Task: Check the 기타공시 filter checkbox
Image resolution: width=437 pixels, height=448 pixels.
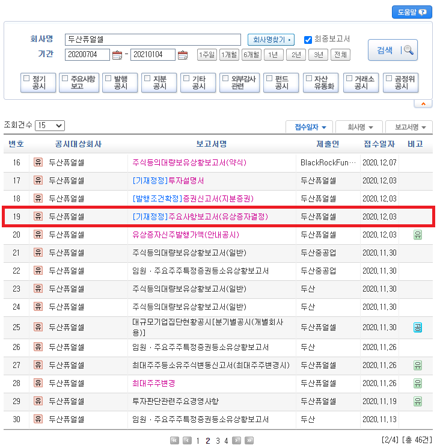Action: pyautogui.click(x=186, y=78)
